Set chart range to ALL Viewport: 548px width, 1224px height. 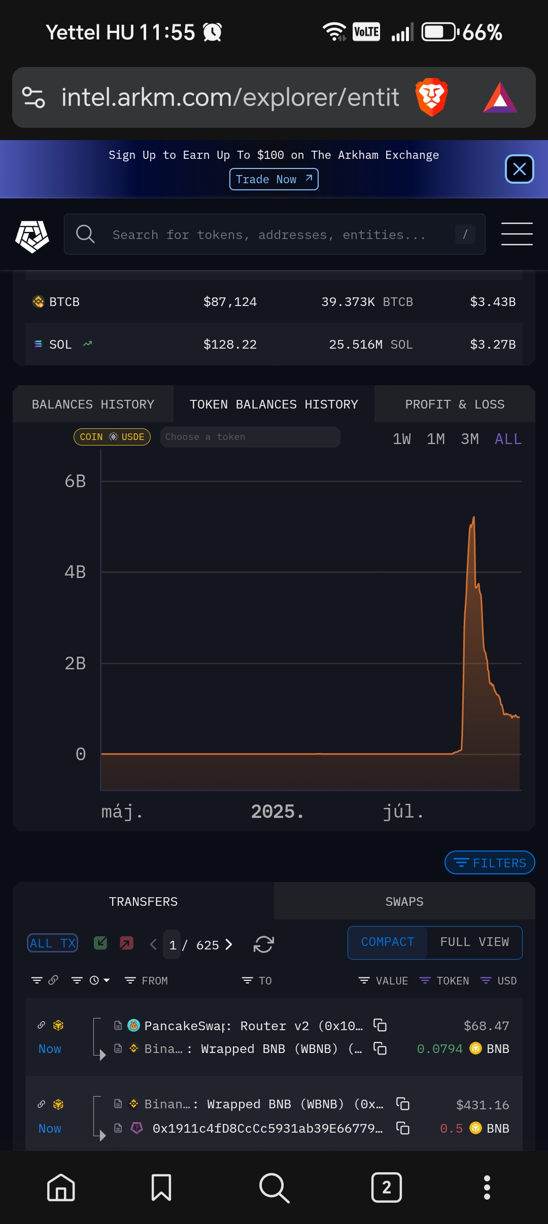[x=508, y=439]
